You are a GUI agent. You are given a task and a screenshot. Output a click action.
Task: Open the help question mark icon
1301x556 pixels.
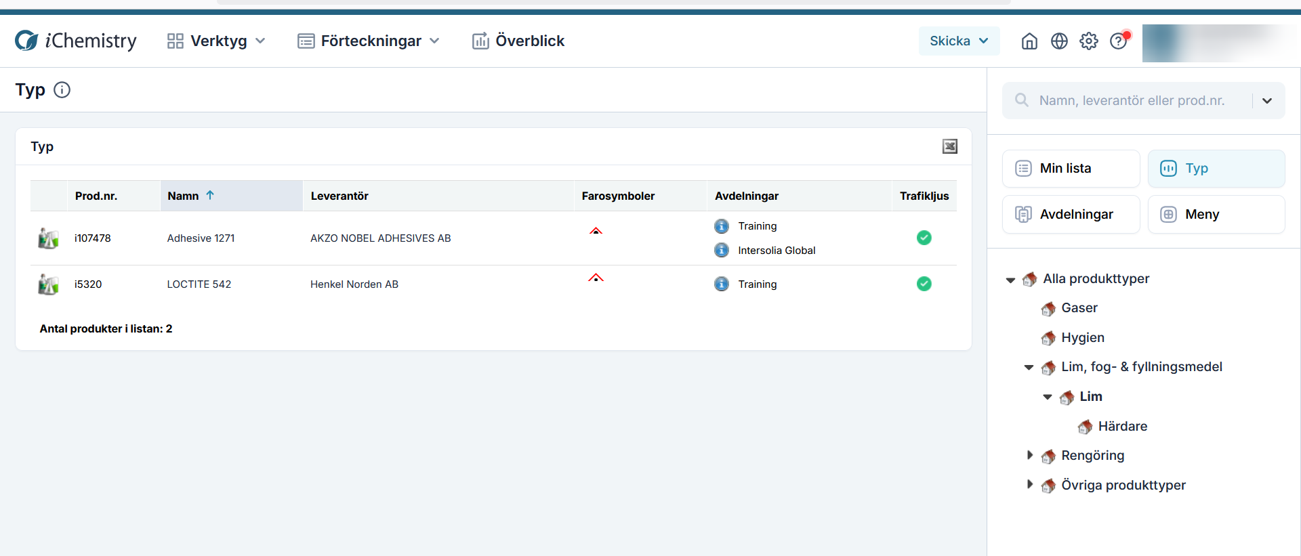1119,41
